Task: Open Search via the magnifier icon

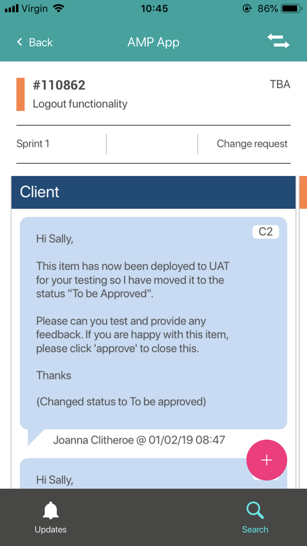Action: click(x=255, y=510)
